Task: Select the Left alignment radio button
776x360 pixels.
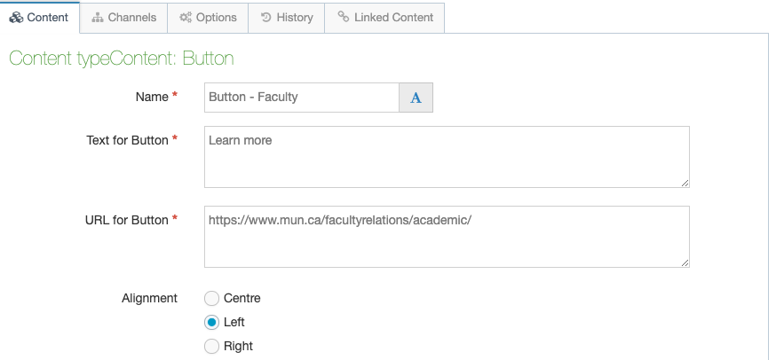Action: 211,323
